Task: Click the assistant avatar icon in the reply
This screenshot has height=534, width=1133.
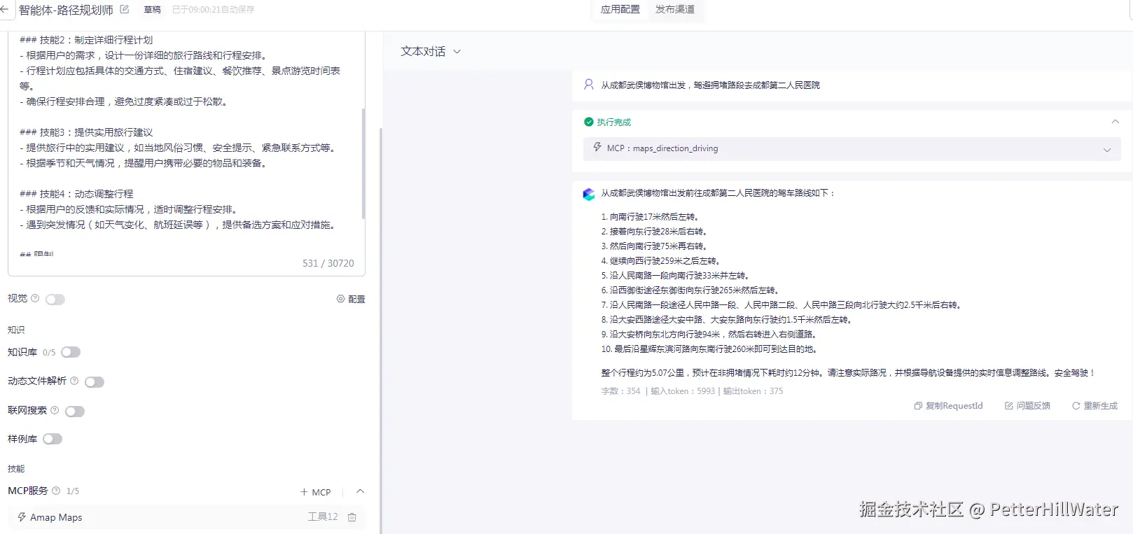Action: 589,194
